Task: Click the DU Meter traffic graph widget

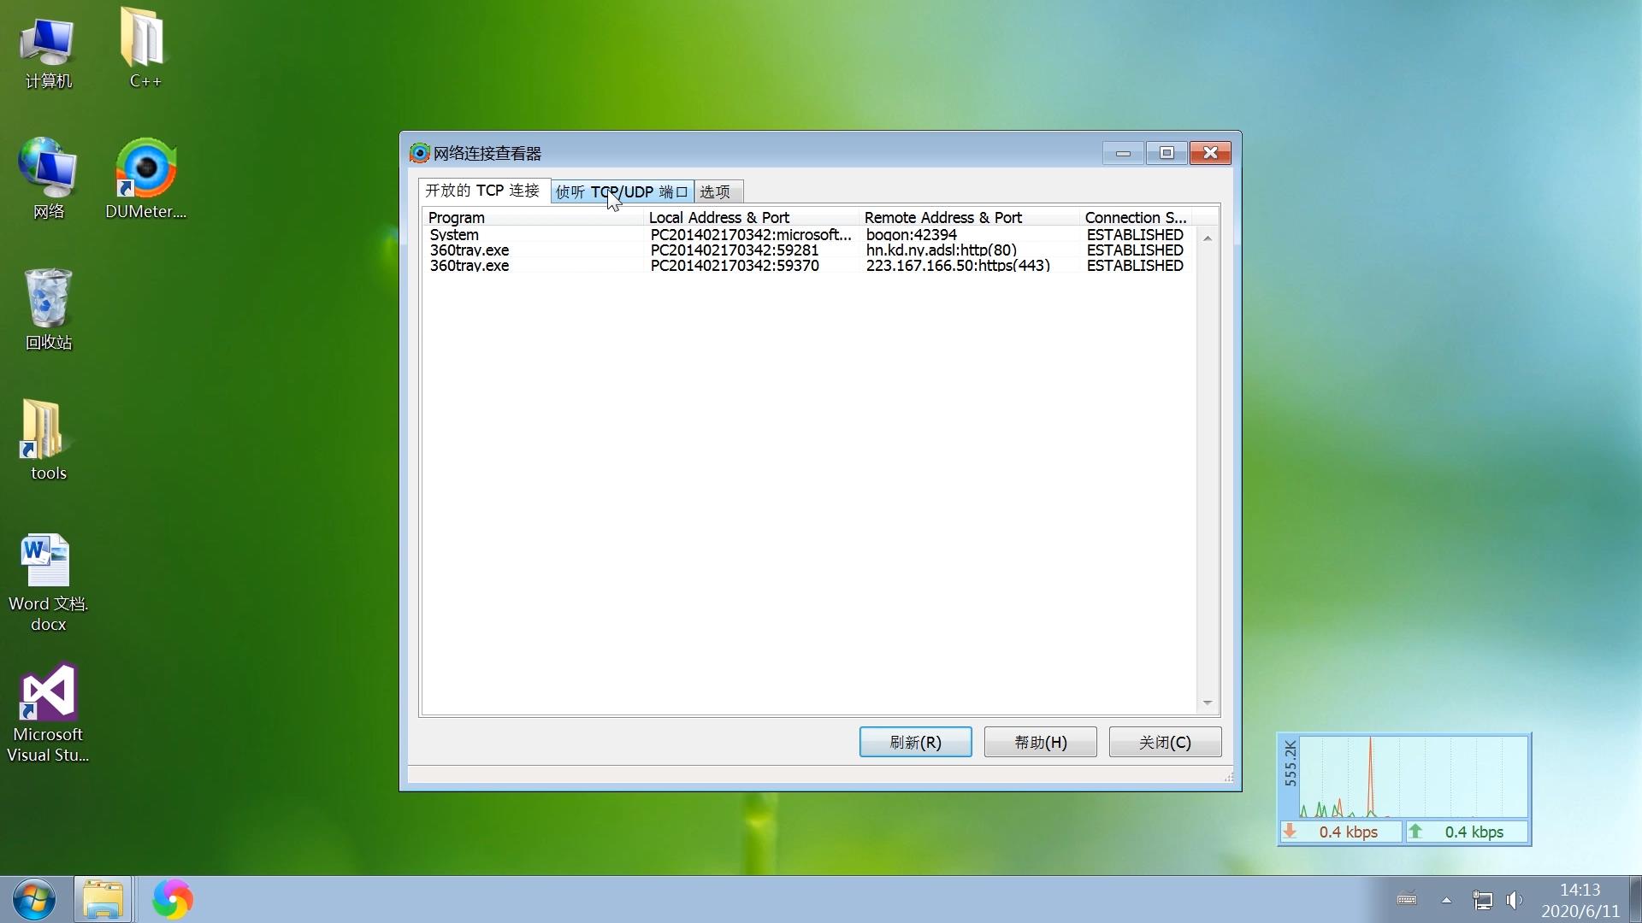Action: (1412, 777)
